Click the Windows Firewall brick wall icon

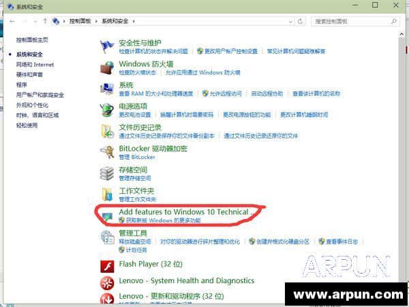[107, 68]
